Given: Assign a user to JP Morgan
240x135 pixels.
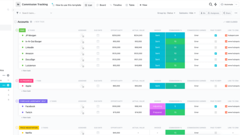Looking at the screenshot, I should tap(82, 35).
